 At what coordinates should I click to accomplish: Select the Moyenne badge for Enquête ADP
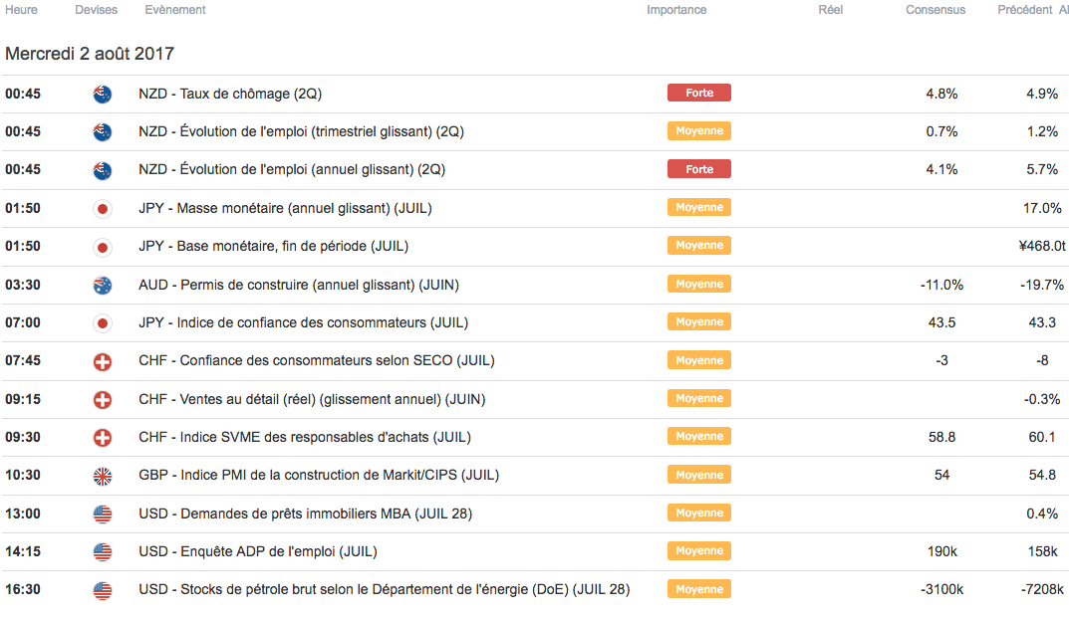[699, 551]
